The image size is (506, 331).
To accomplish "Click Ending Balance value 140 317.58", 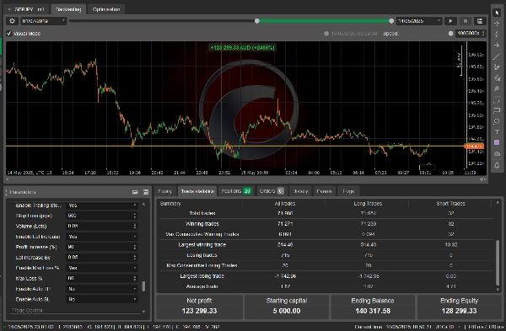I will 373,311.
